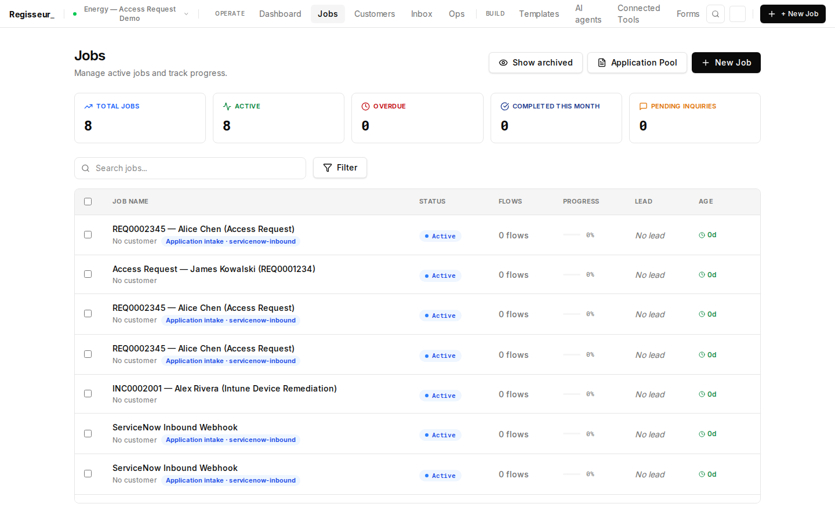Image resolution: width=835 pixels, height=522 pixels.
Task: Sort by Job Name column header
Action: 130,202
